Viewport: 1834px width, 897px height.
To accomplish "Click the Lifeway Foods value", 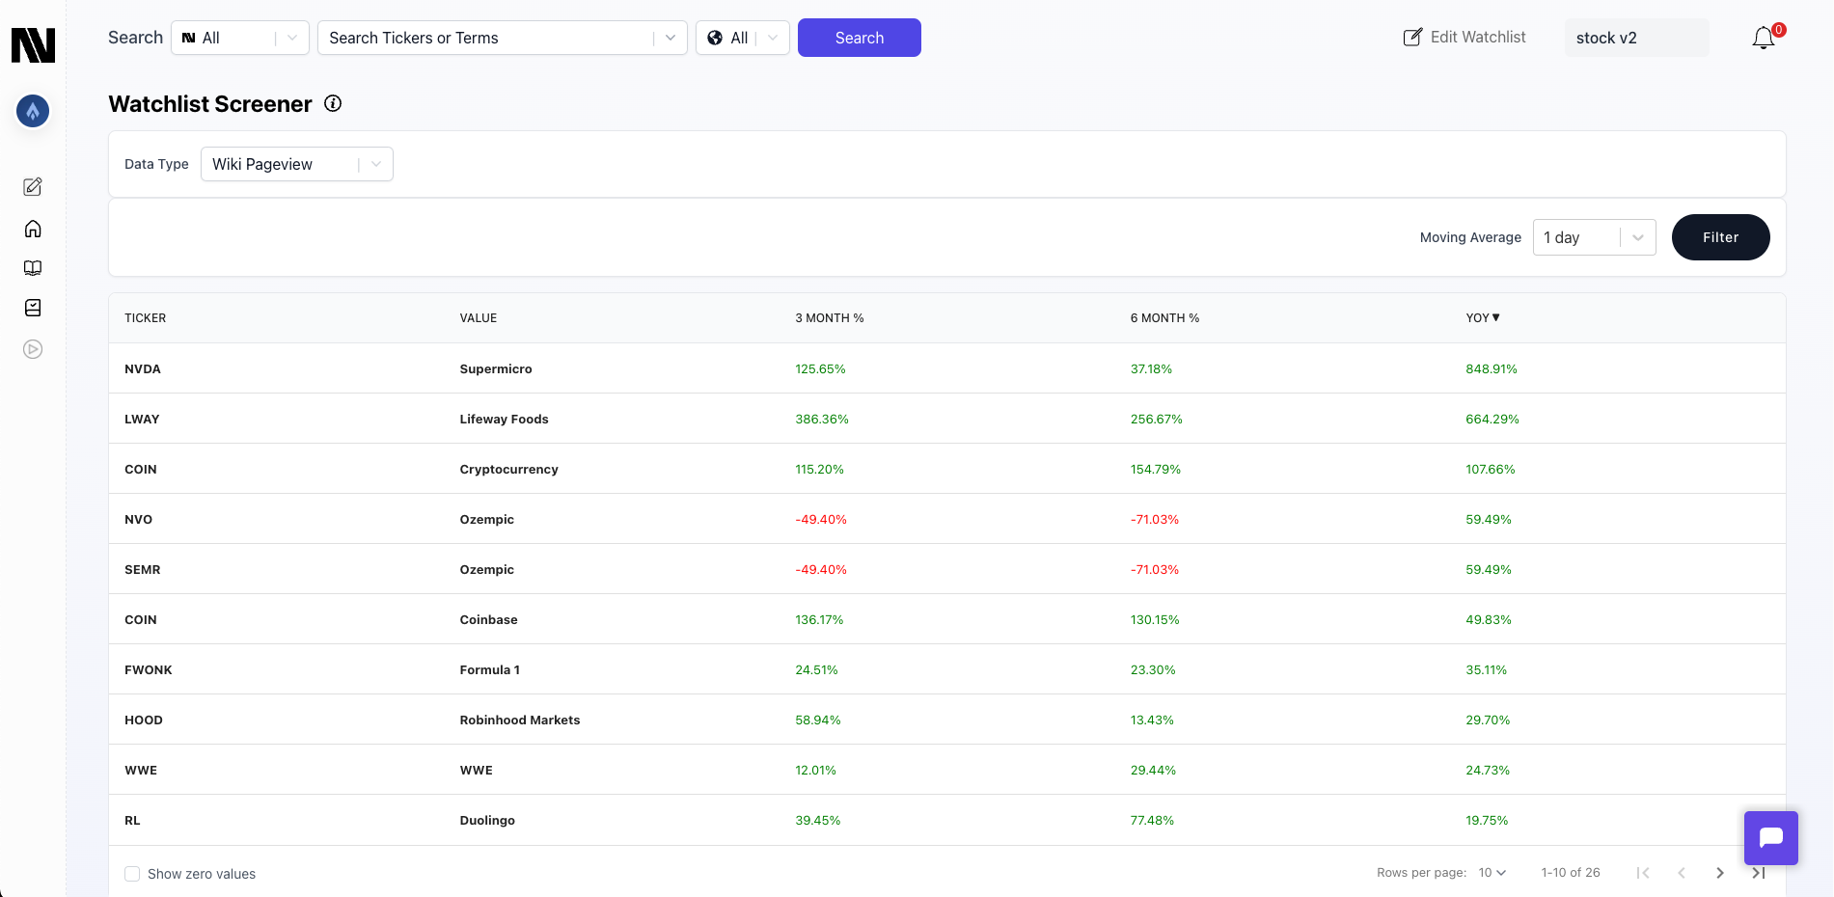I will (505, 420).
